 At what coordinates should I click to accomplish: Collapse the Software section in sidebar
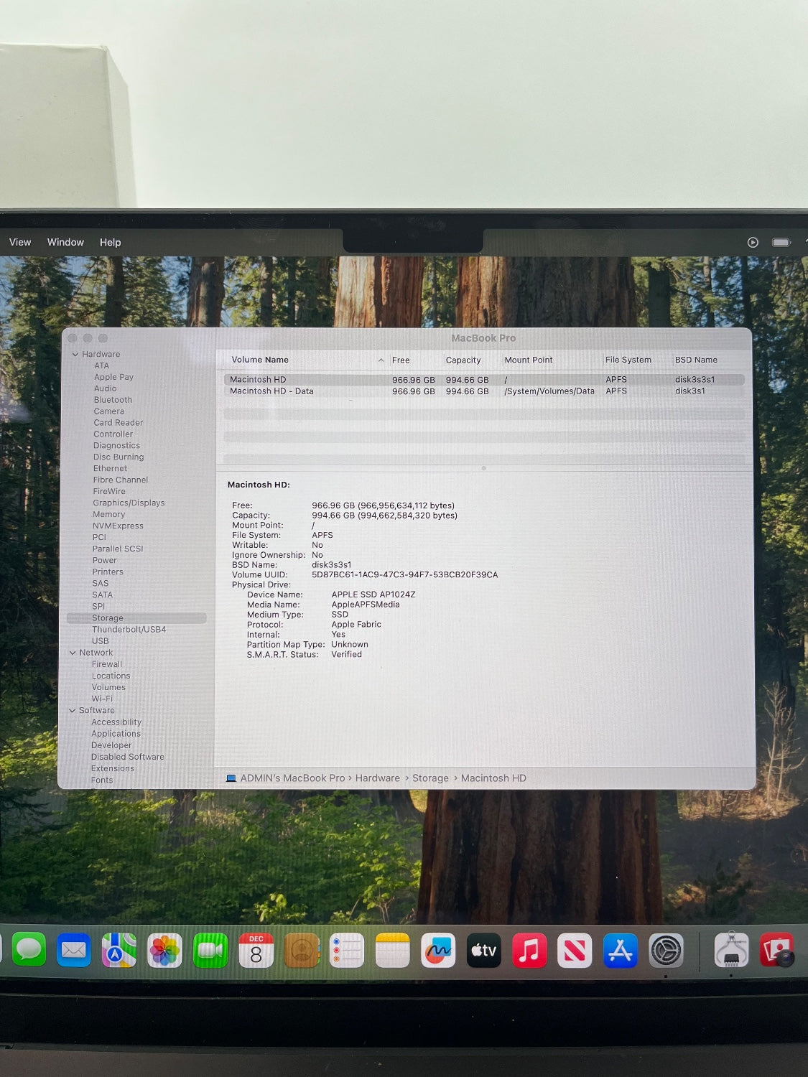(x=73, y=711)
